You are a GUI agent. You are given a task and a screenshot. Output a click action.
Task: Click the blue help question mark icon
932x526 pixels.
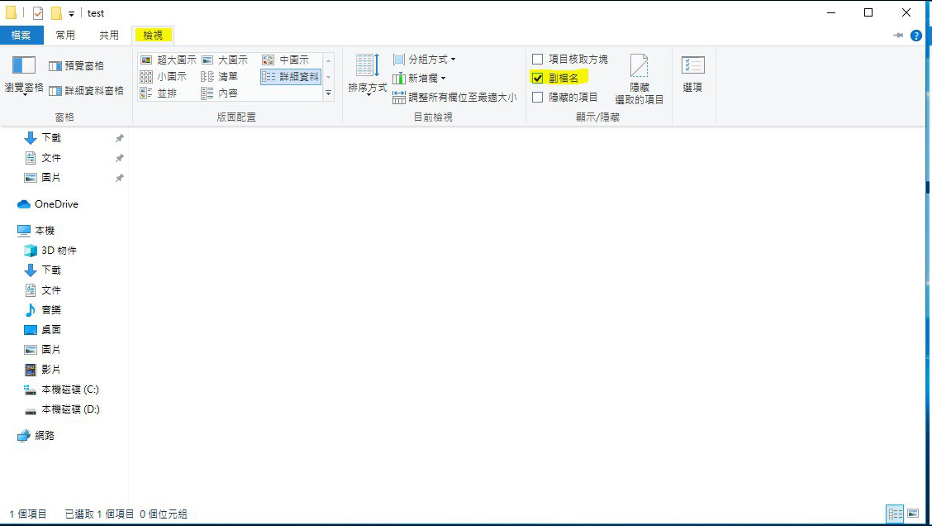click(915, 36)
